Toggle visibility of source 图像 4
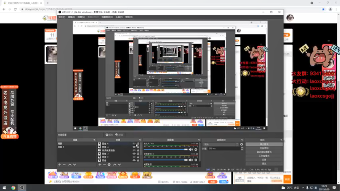The width and height of the screenshot is (340, 191). (134, 147)
